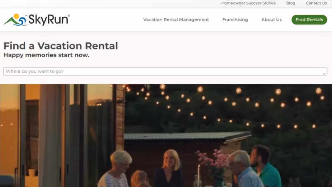Click the SkyRun logo
This screenshot has width=332, height=187.
(x=37, y=20)
